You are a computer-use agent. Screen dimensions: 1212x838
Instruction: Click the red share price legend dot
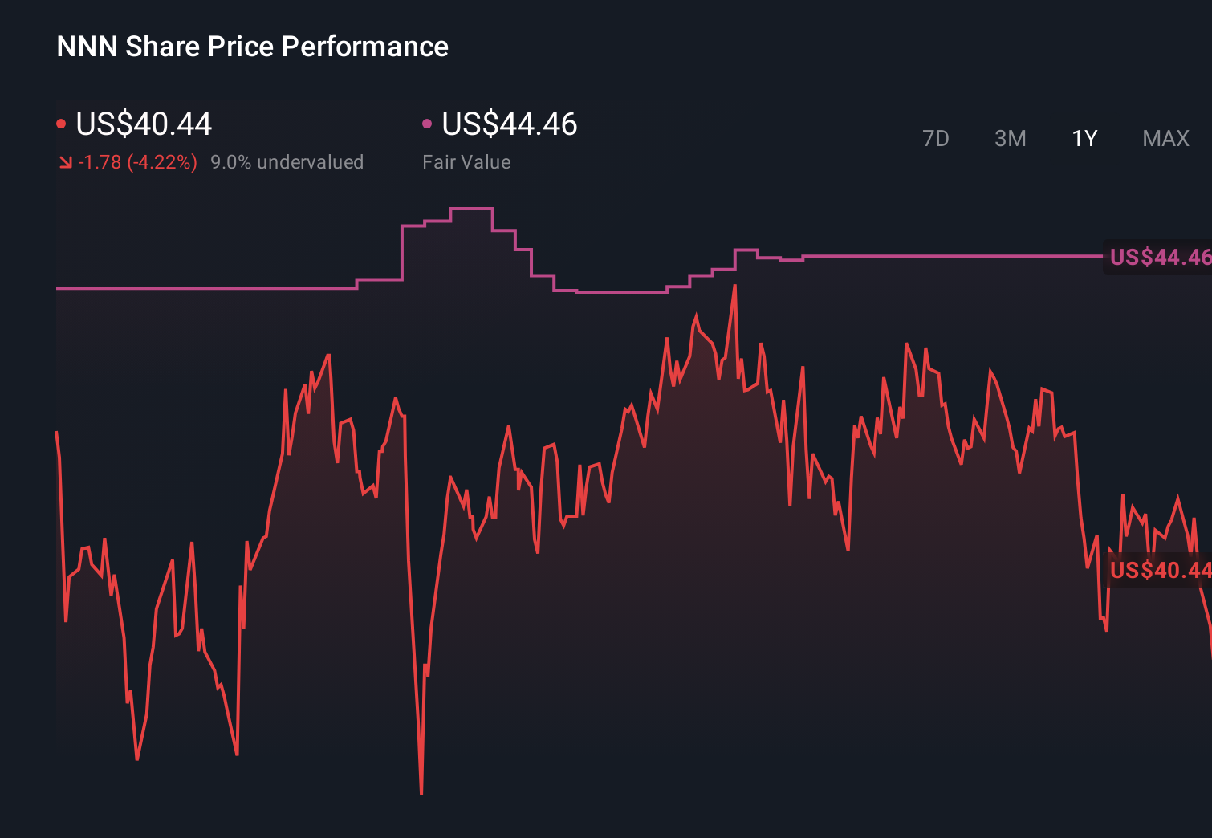tap(60, 123)
